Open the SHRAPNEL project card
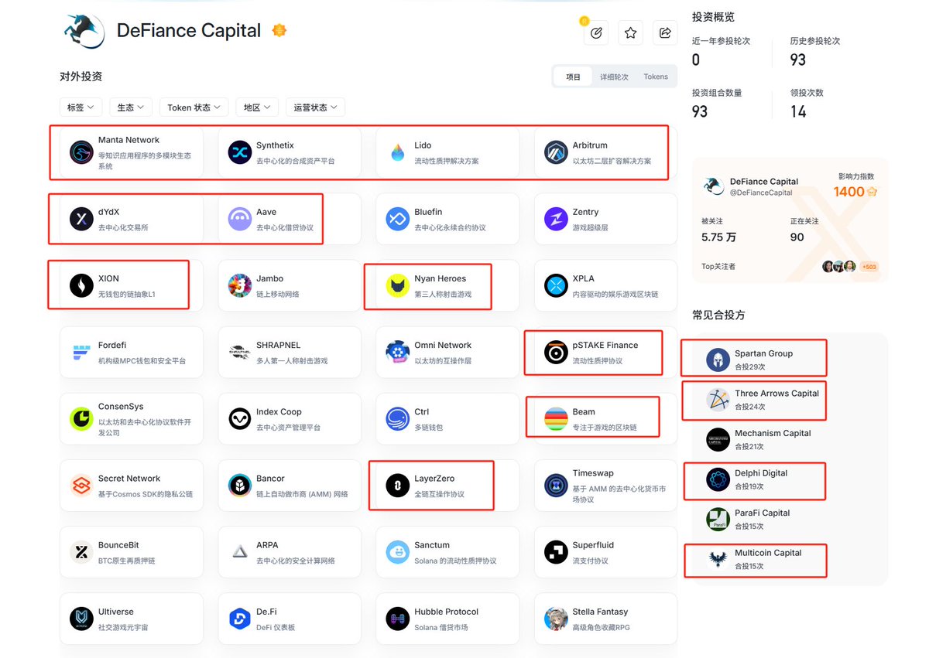Viewport: 929px width, 658px height. click(x=290, y=353)
